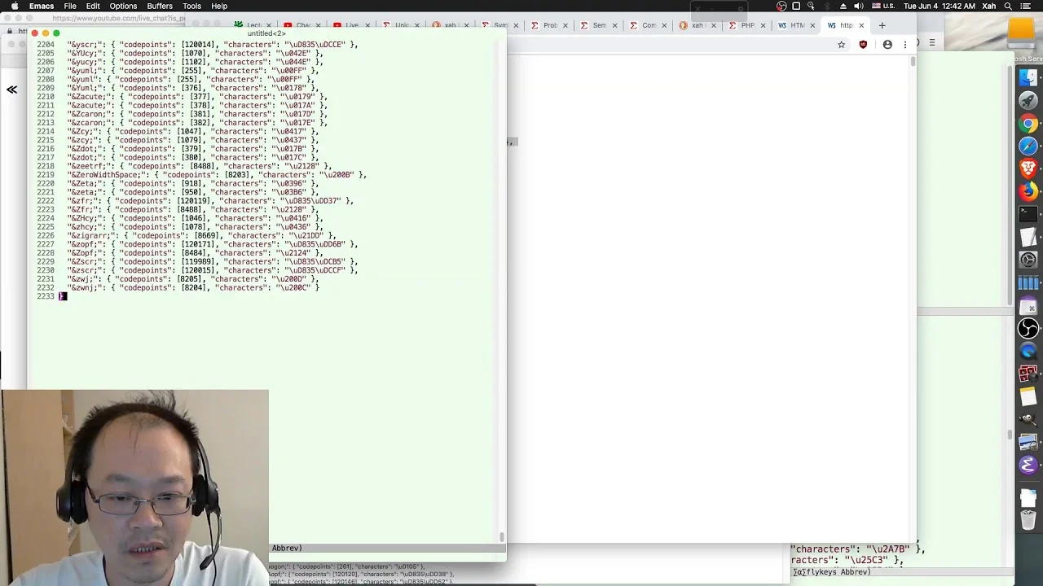This screenshot has height=586, width=1043.
Task: Open the volume control in menu bar
Action: tap(858, 6)
